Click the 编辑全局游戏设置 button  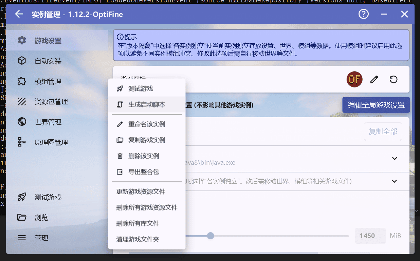click(x=376, y=105)
